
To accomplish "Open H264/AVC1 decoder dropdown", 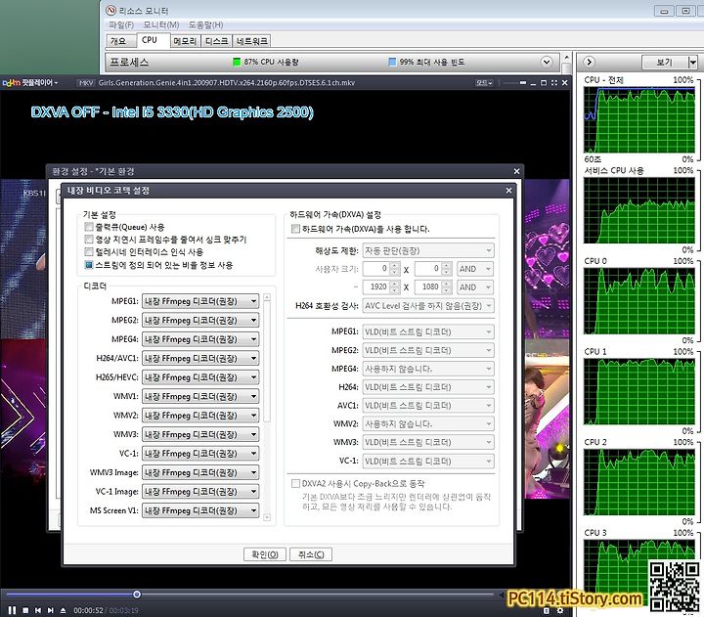I will 200,358.
